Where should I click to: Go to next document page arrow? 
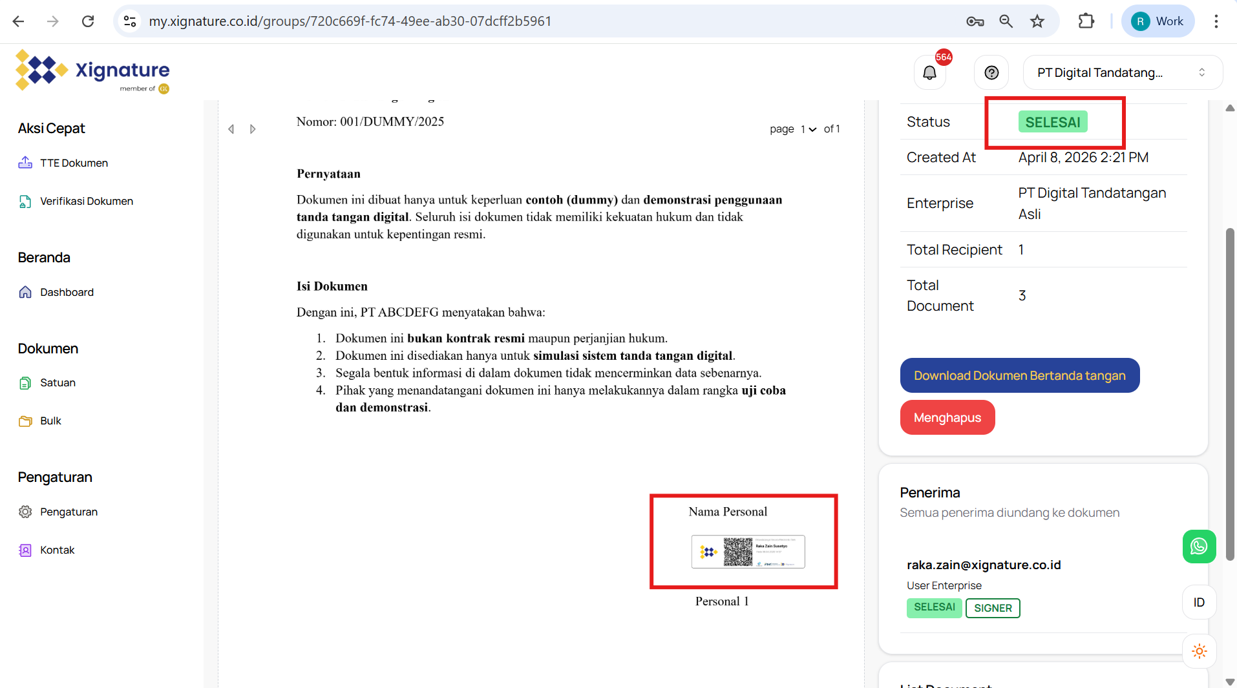pyautogui.click(x=253, y=129)
